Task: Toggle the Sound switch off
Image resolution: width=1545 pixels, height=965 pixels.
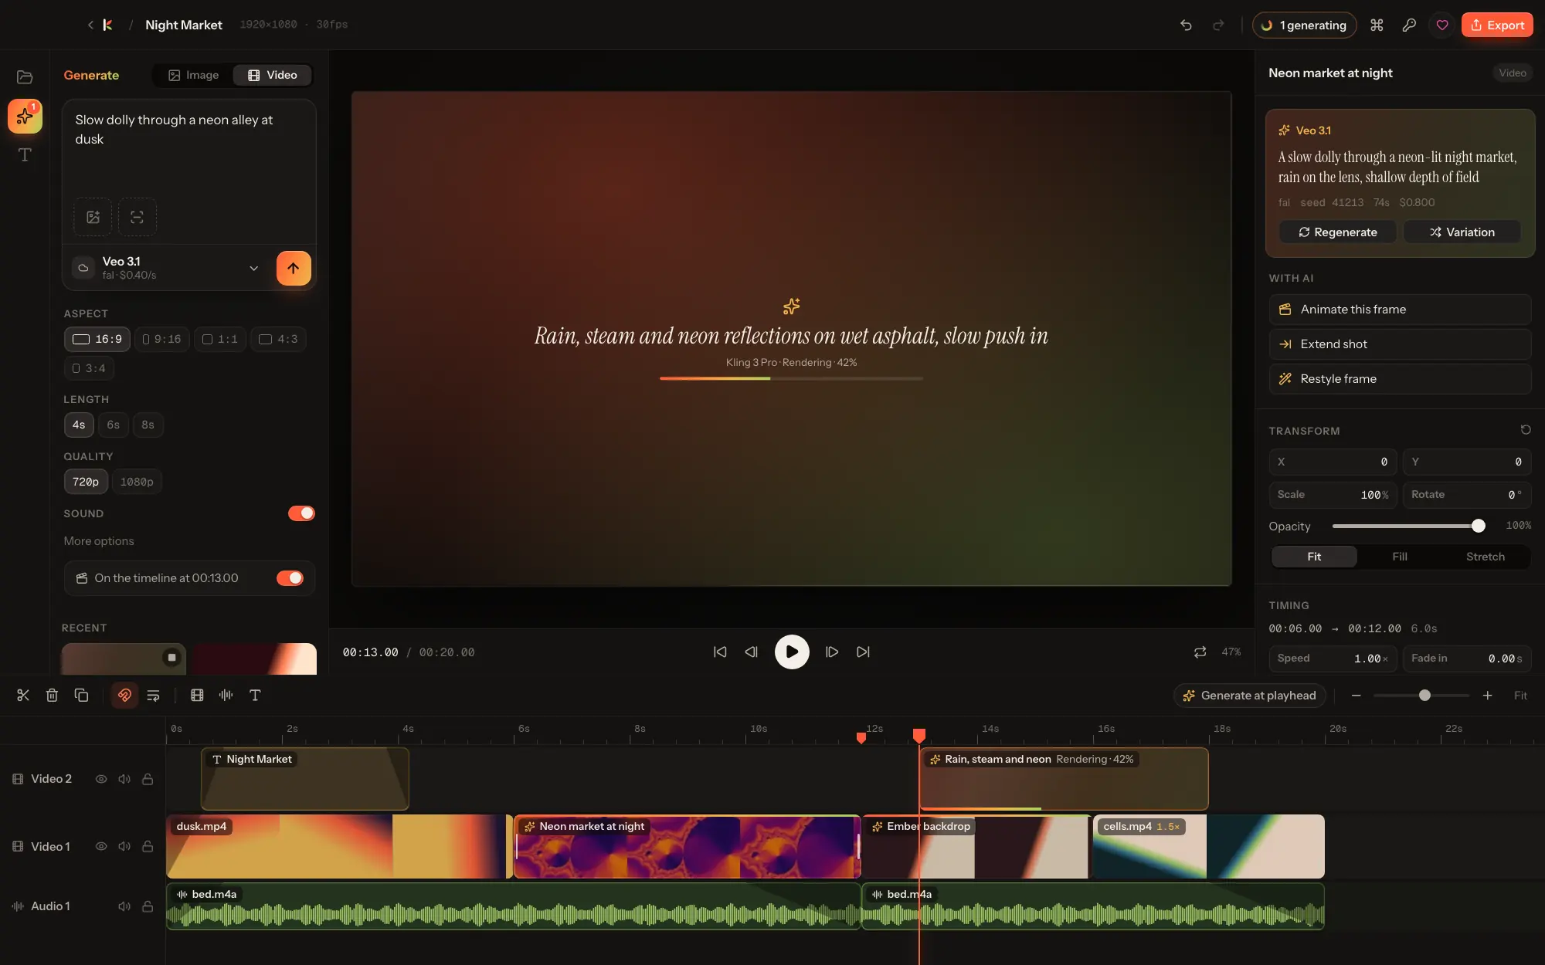Action: click(301, 513)
